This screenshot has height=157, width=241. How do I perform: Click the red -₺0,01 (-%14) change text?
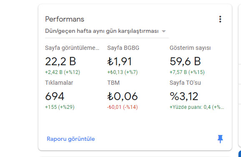(x=123, y=107)
